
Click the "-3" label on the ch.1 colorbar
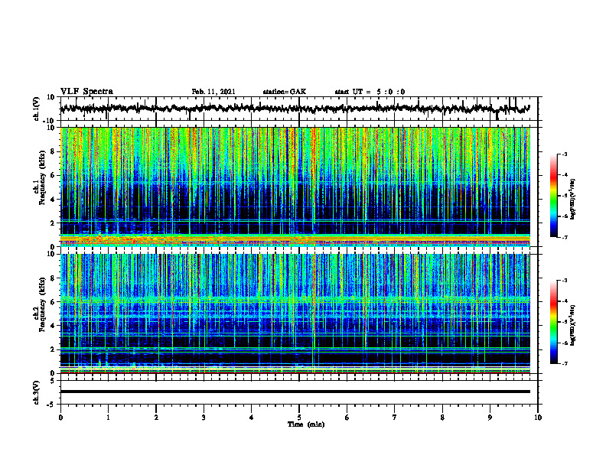(x=564, y=154)
